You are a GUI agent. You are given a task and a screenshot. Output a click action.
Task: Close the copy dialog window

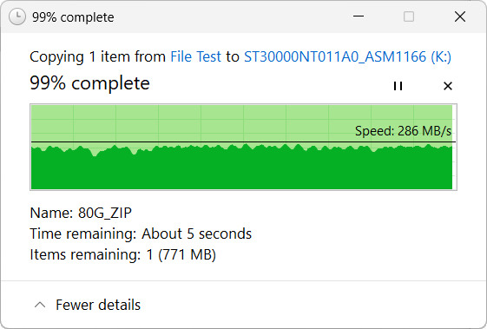tap(460, 16)
